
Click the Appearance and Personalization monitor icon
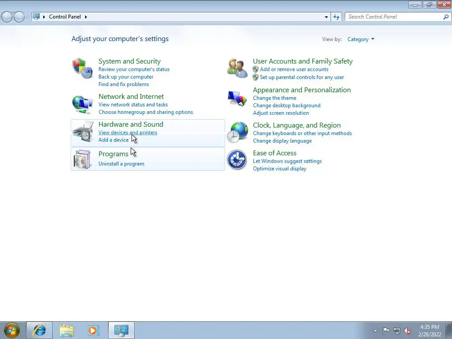[x=237, y=98]
